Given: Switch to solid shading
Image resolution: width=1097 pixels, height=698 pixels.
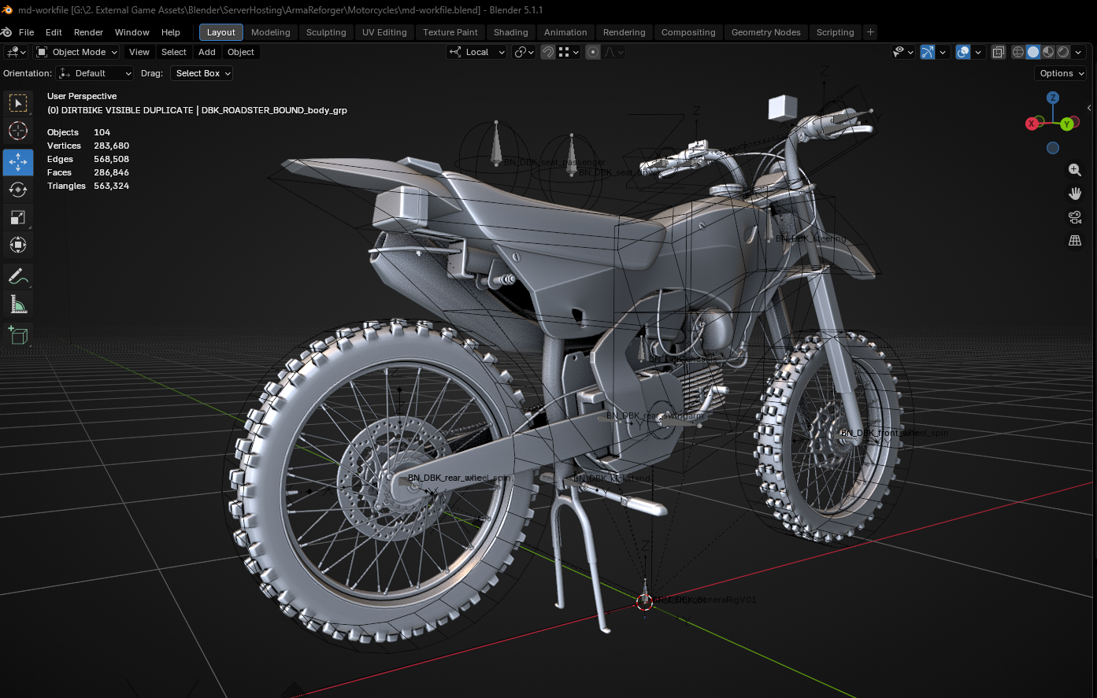Looking at the screenshot, I should coord(1033,52).
